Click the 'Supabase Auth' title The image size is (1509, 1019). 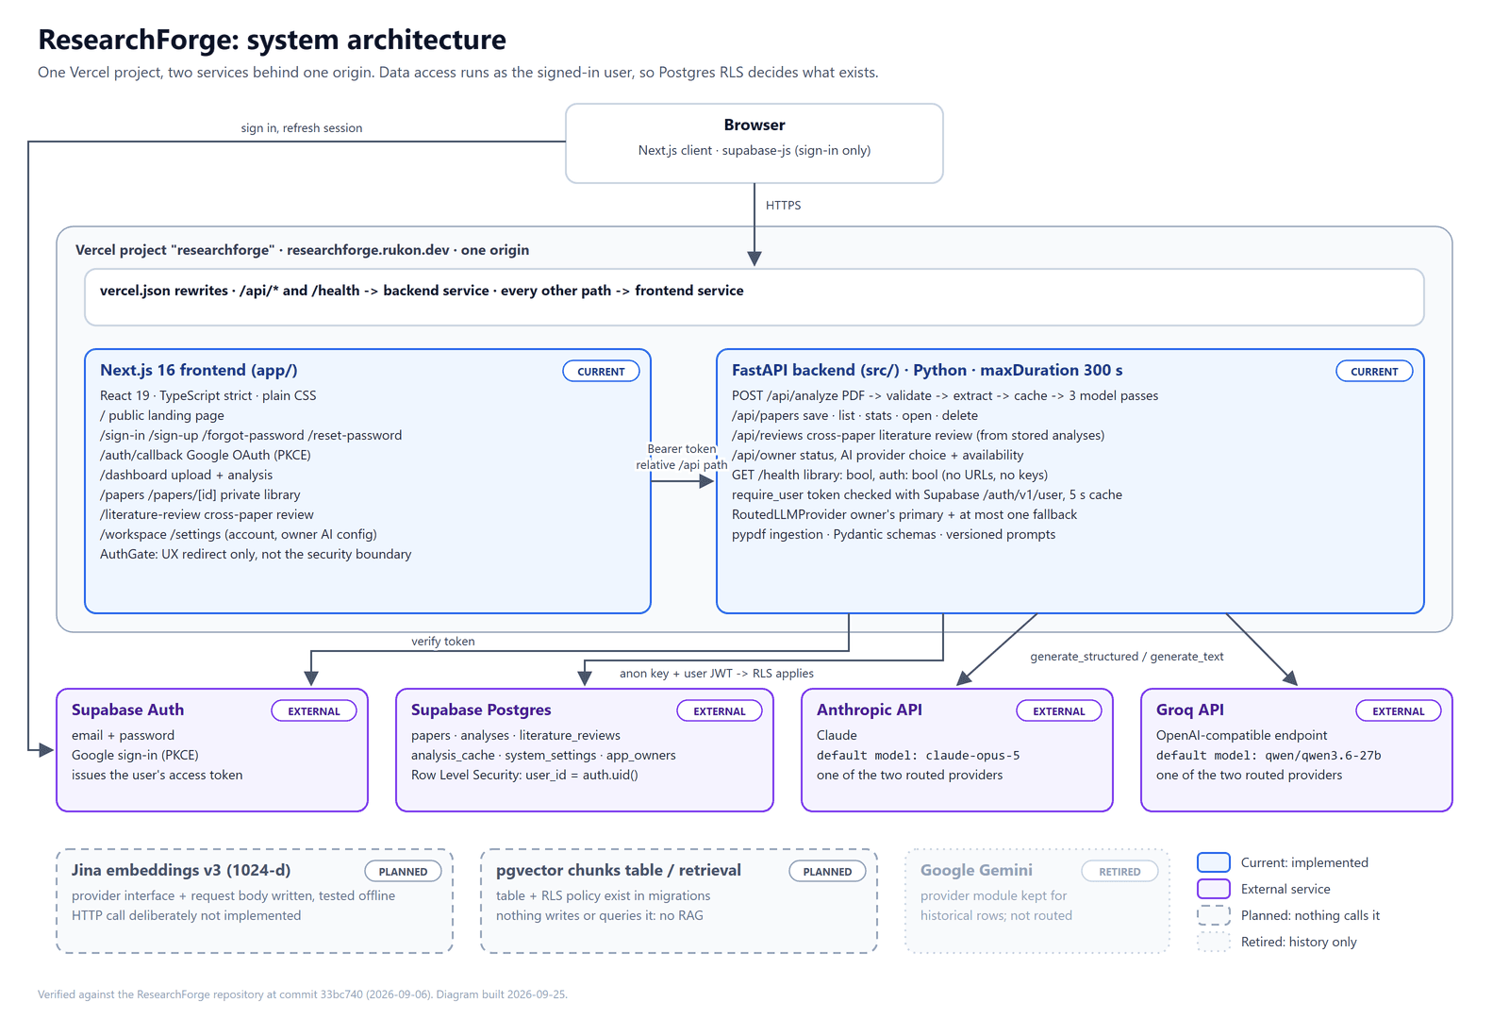pyautogui.click(x=127, y=710)
